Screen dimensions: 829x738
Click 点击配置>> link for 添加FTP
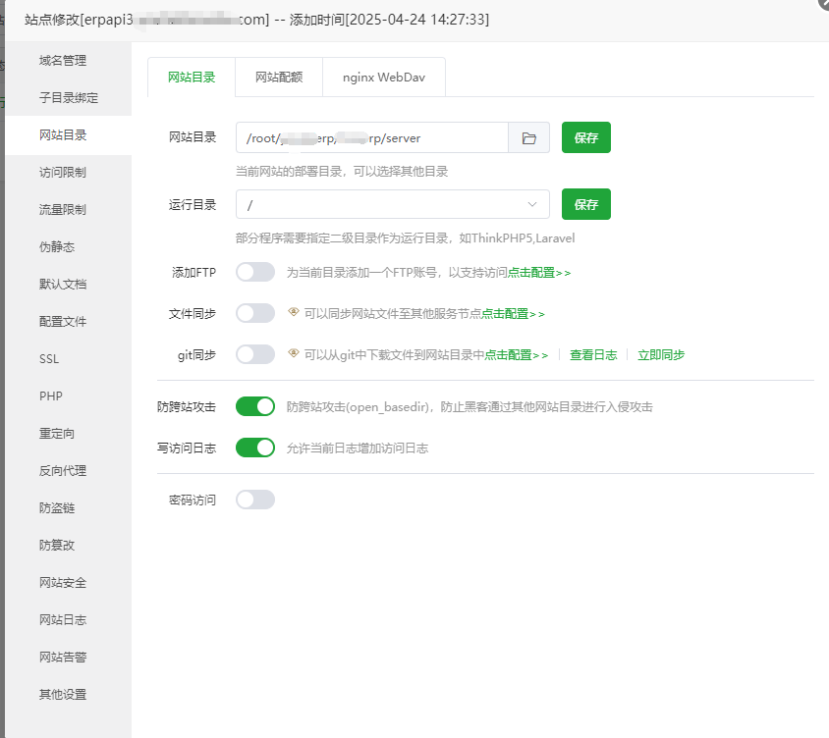click(x=538, y=273)
